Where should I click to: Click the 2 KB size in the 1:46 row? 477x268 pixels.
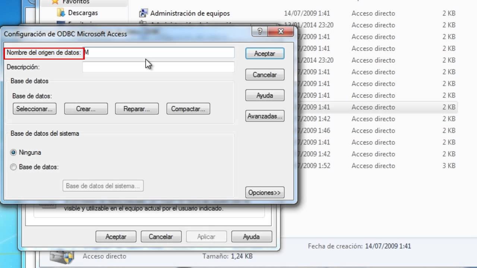(x=449, y=131)
